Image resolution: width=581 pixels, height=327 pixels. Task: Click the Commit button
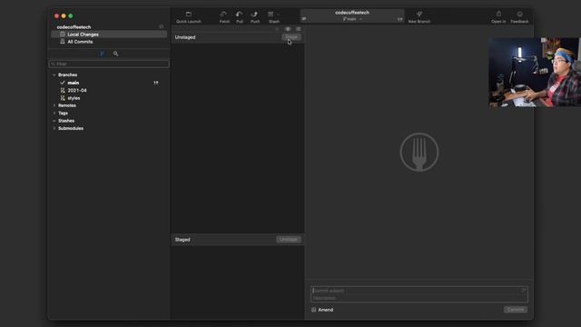tap(515, 310)
